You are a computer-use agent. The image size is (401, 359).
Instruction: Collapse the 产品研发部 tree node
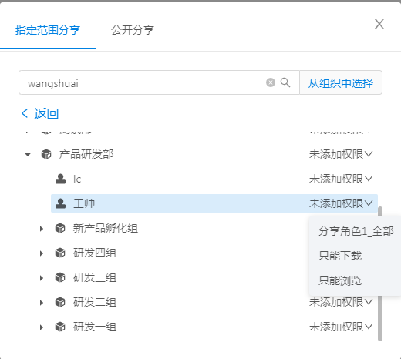point(28,155)
